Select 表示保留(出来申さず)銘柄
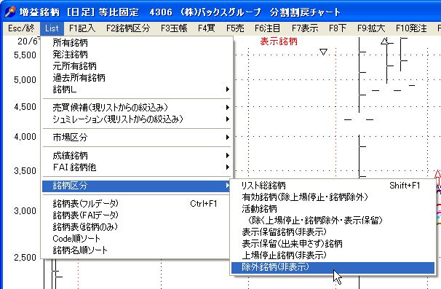 point(333,244)
